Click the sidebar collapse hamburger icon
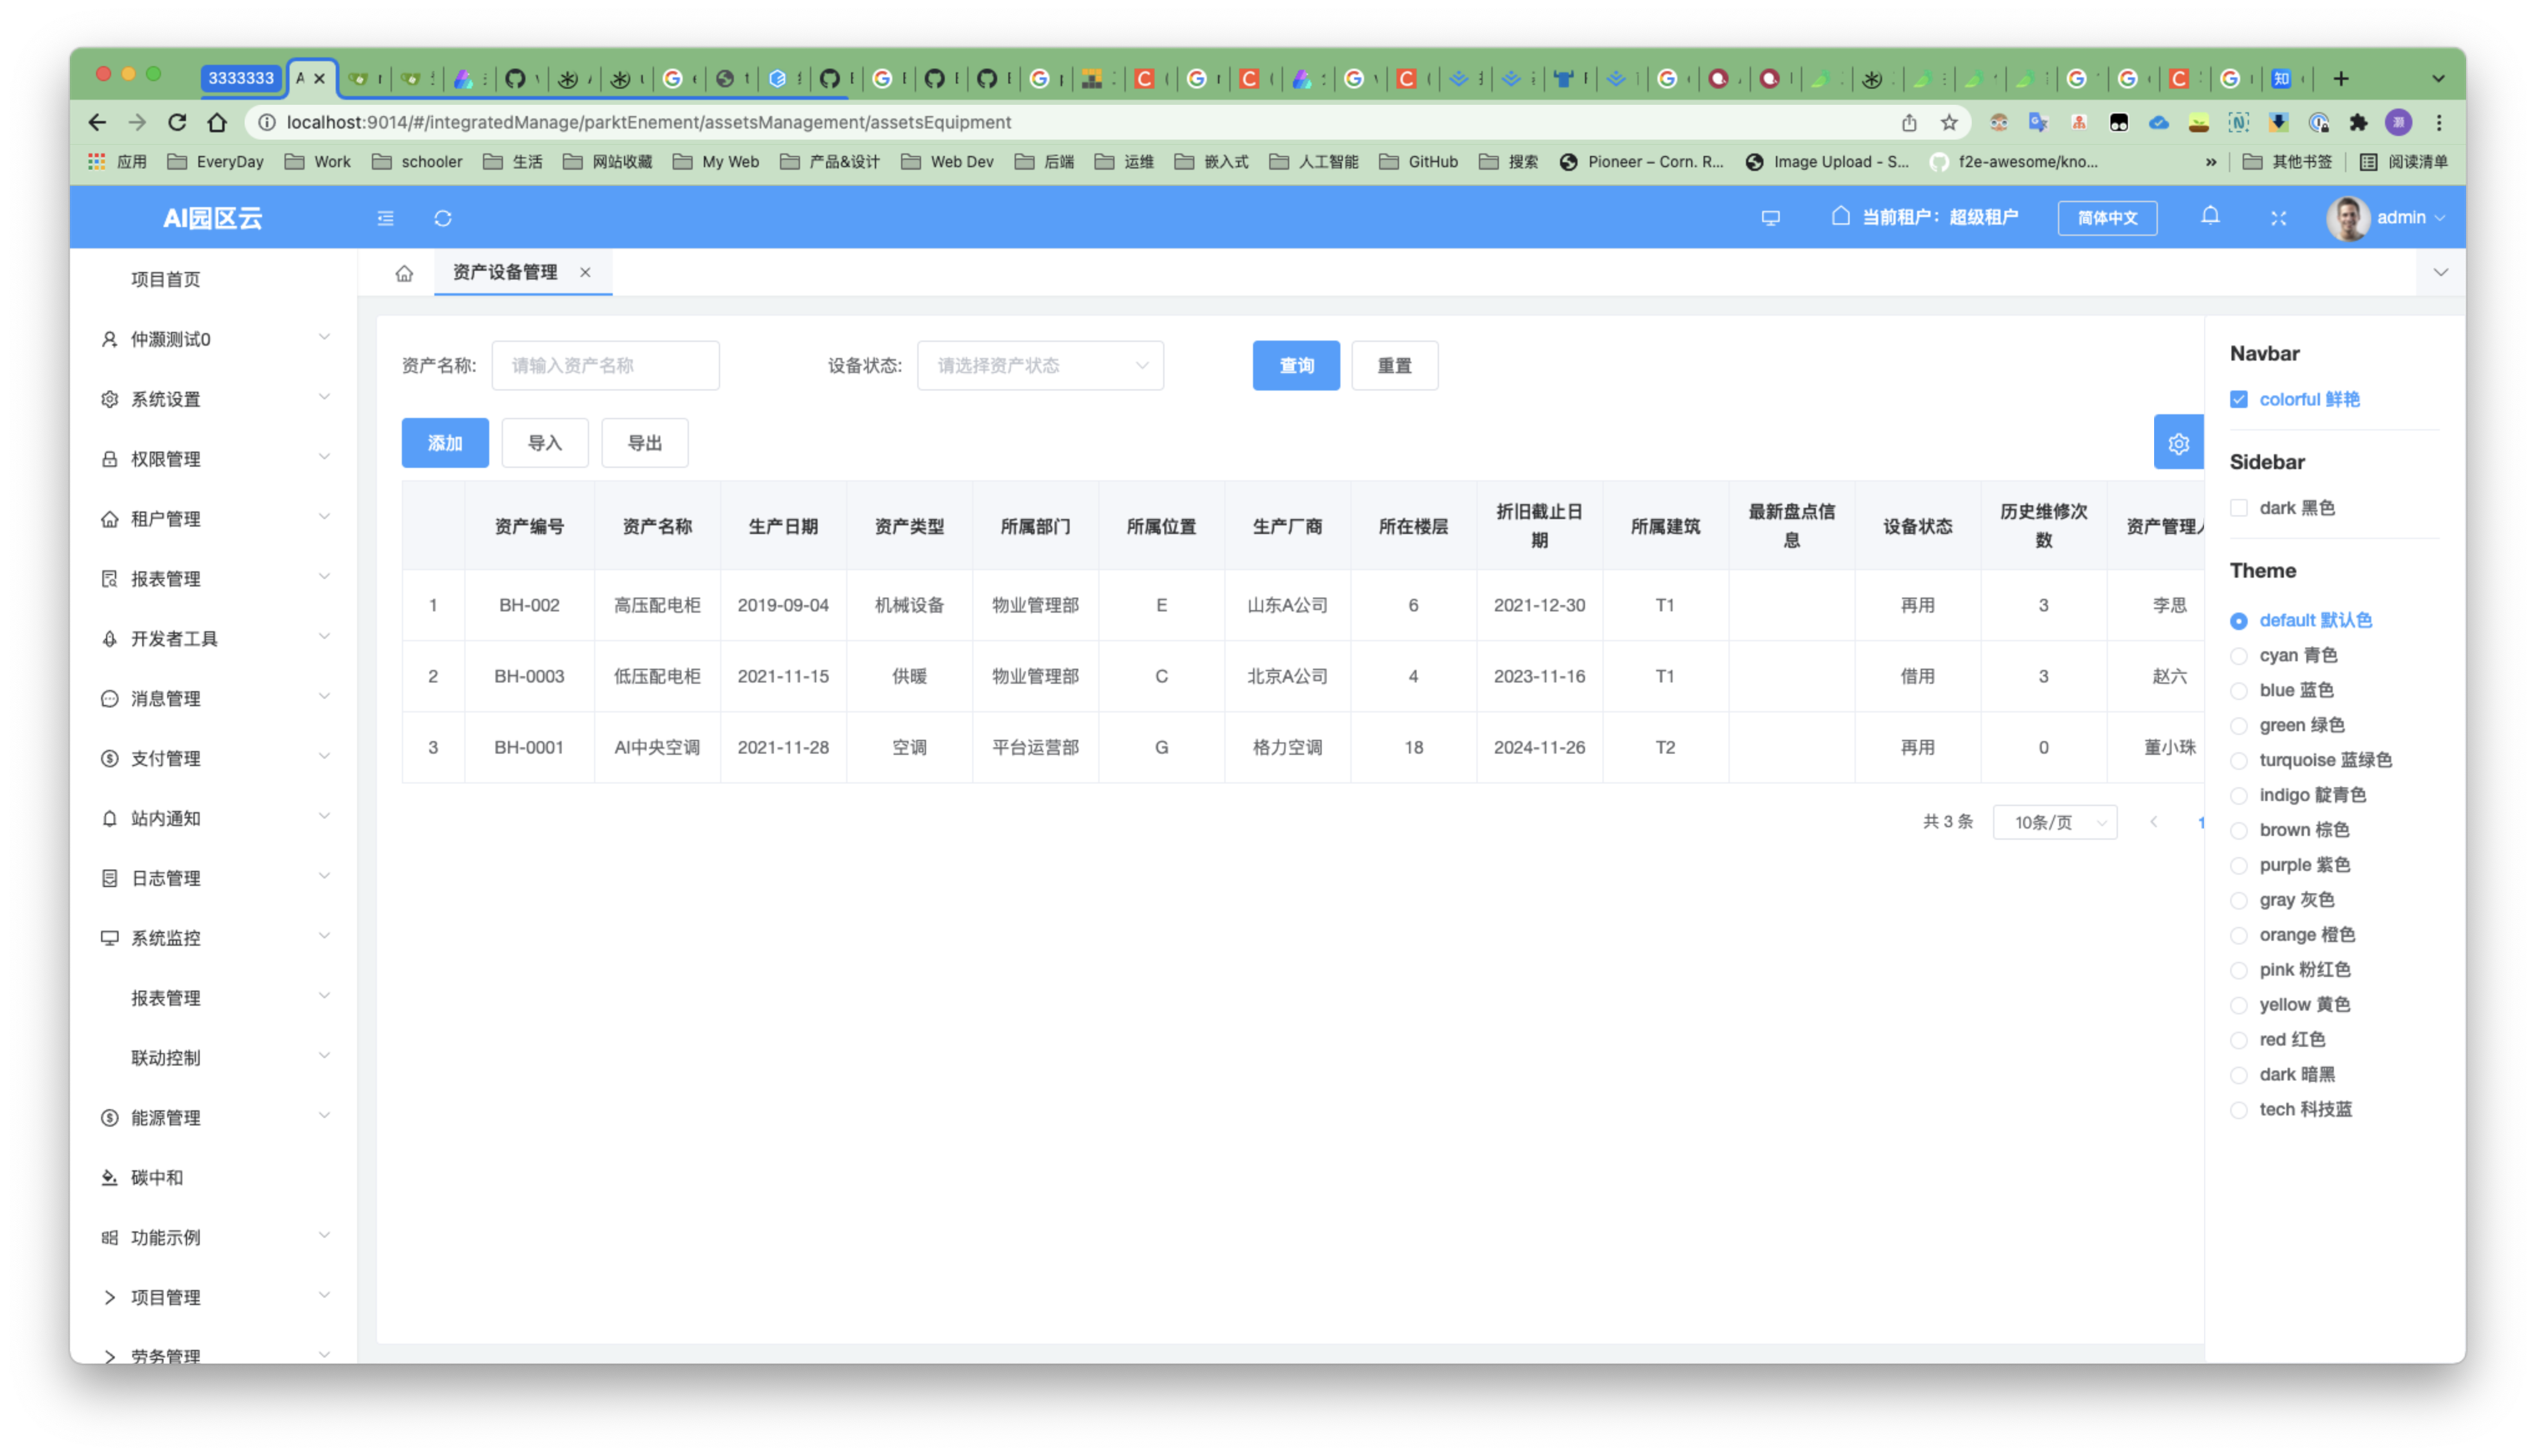Image resolution: width=2536 pixels, height=1456 pixels. [x=385, y=218]
